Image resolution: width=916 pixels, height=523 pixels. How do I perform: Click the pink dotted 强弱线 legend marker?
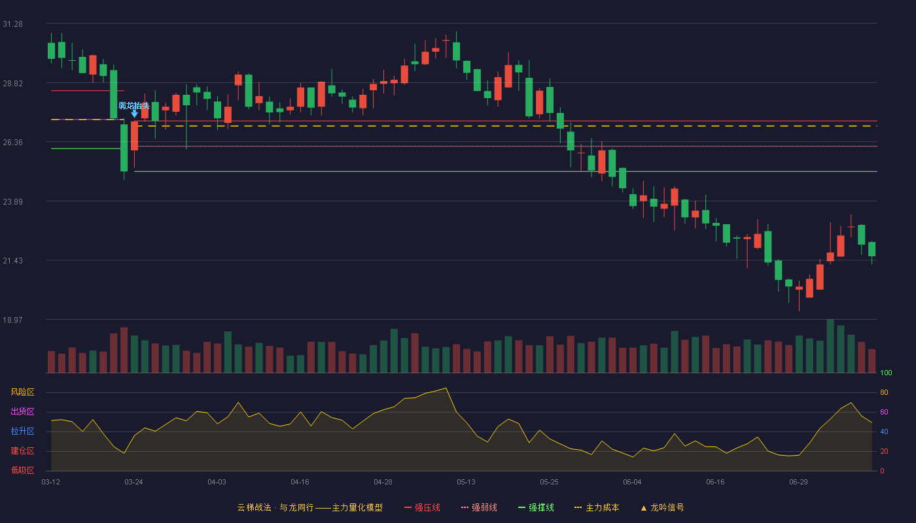click(x=465, y=507)
